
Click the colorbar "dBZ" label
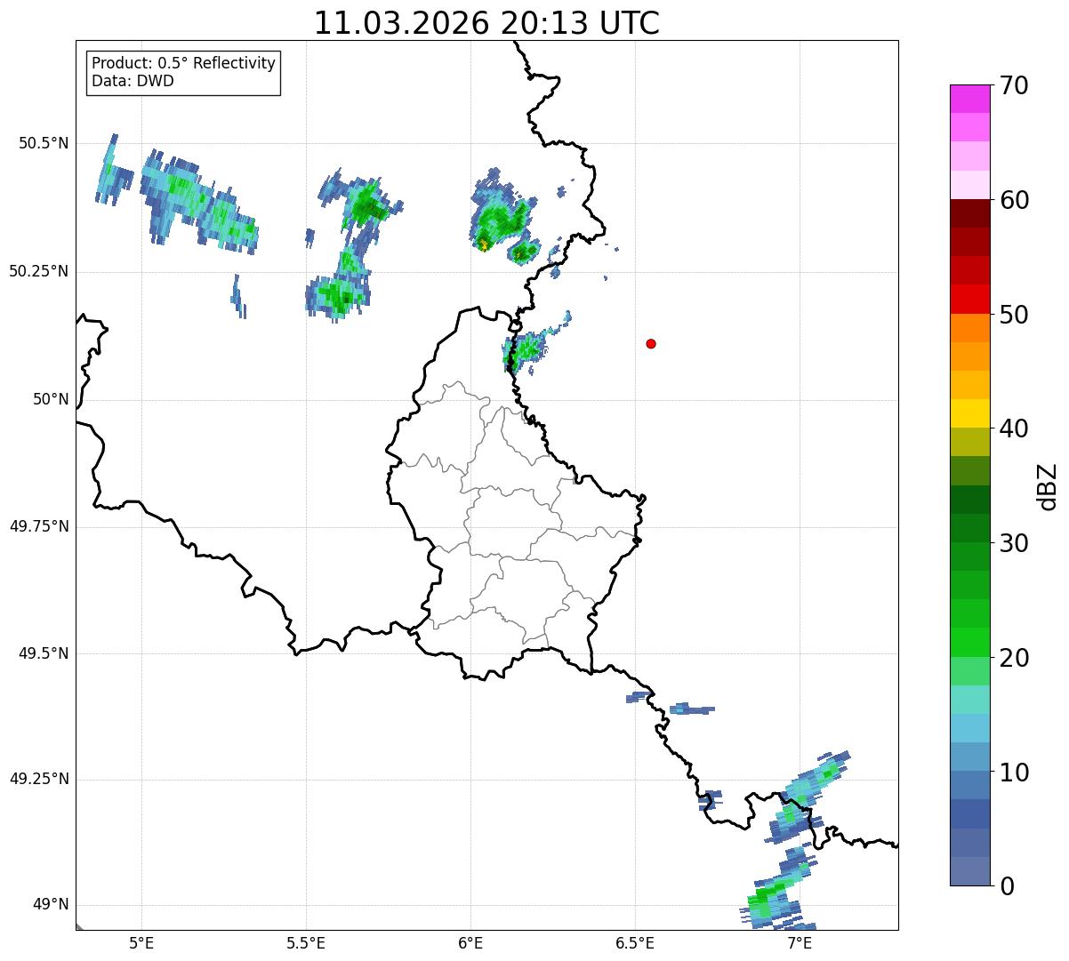[1048, 486]
